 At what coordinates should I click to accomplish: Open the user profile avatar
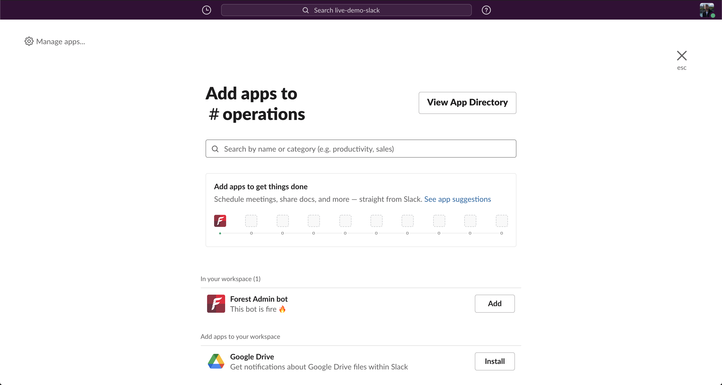coord(707,10)
